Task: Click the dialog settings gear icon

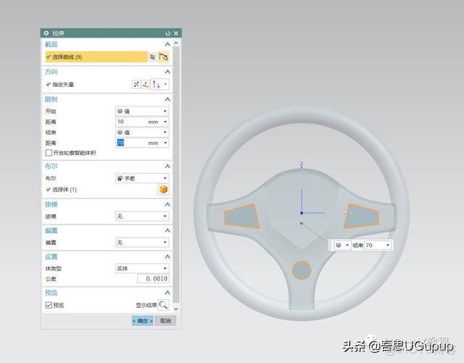Action: [46, 33]
